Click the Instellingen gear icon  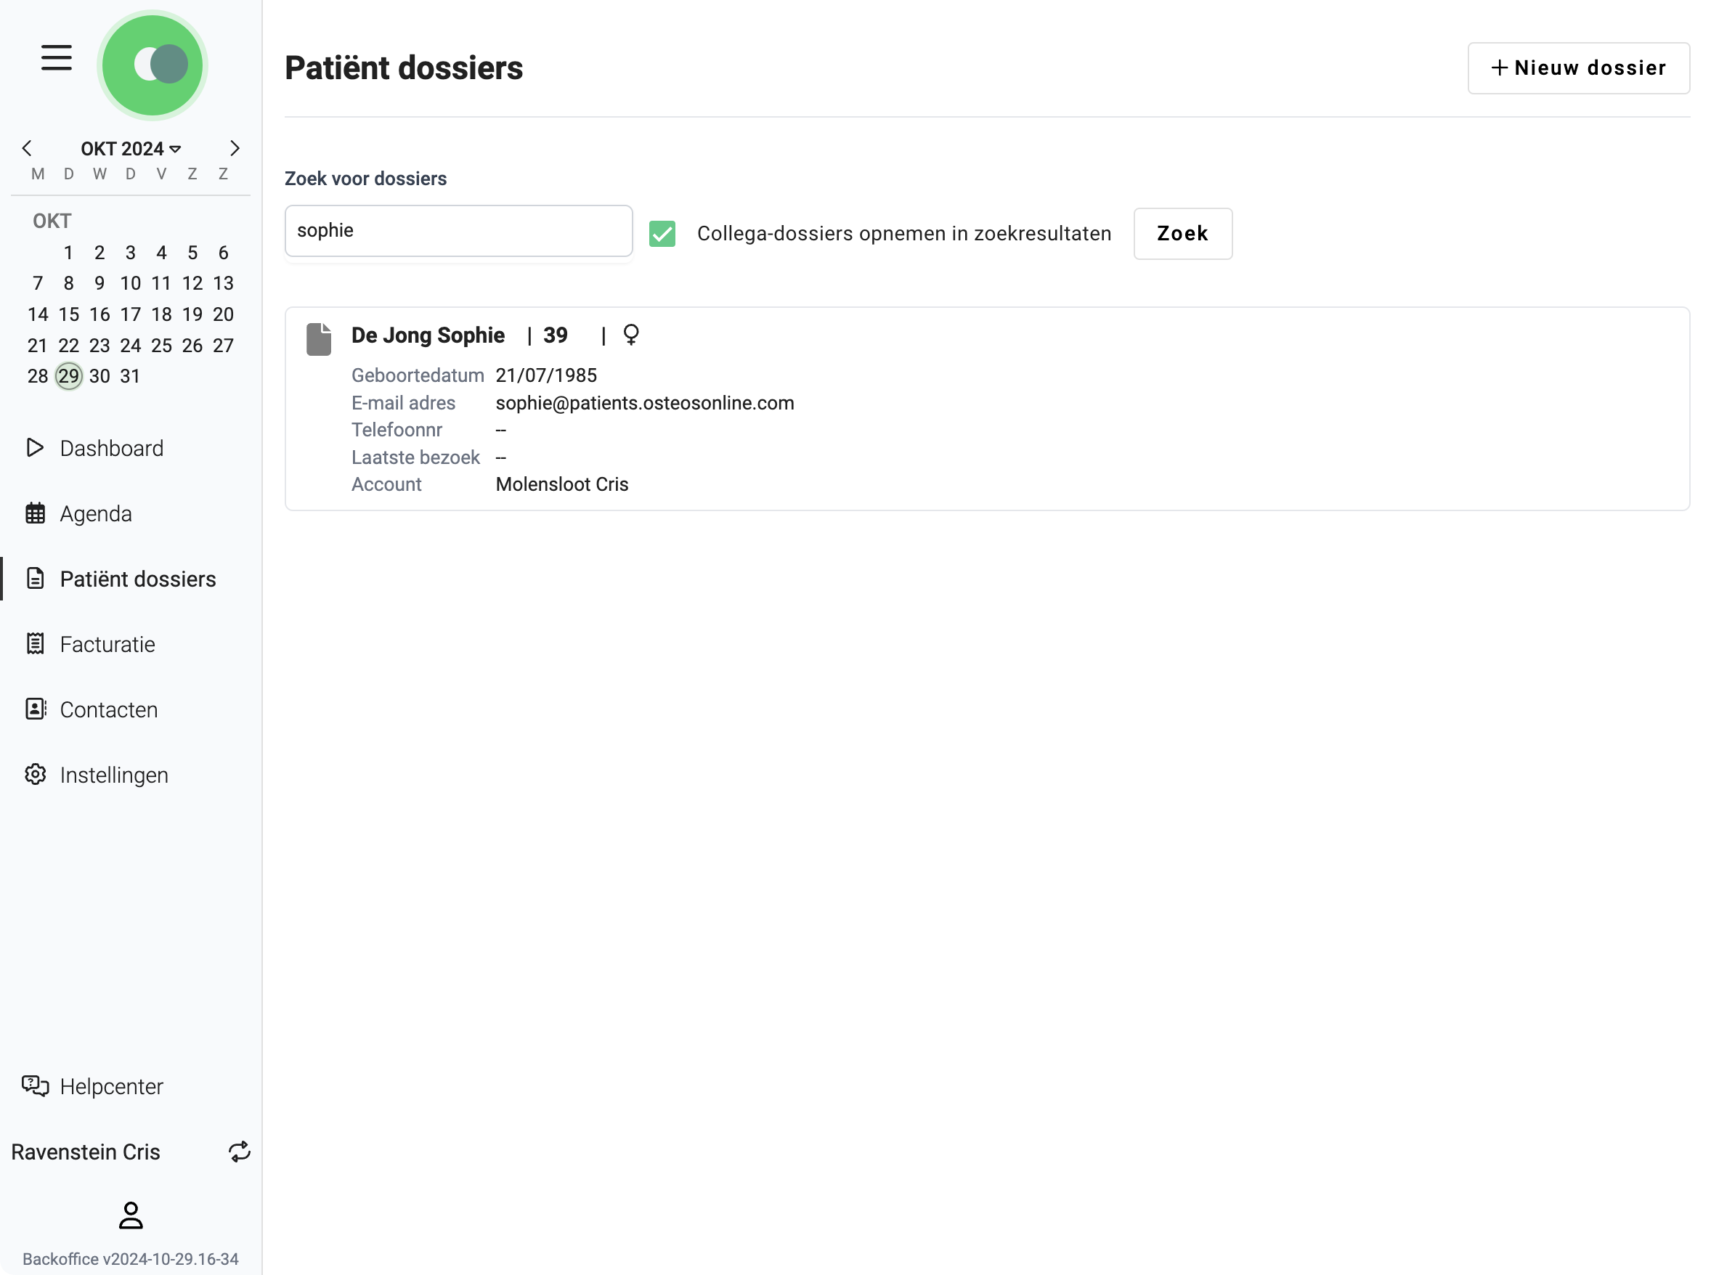pyautogui.click(x=35, y=774)
